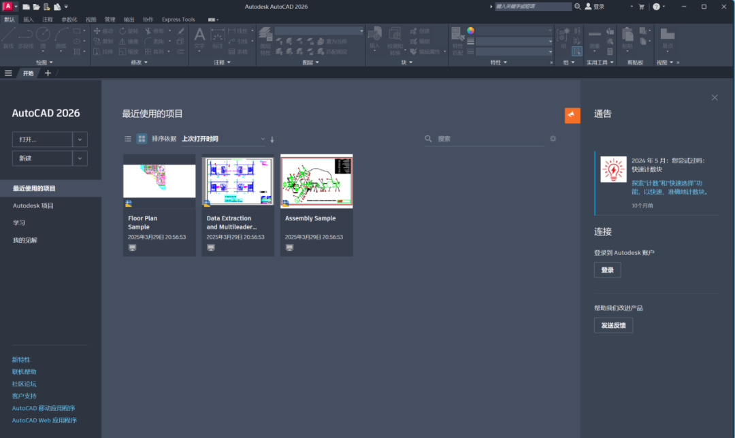The image size is (735, 438).
Task: Open the Express Tools ribbon tab
Action: (x=178, y=20)
